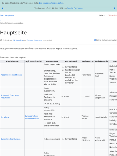117x156 pixels.
Task: Open the 21 Stunden edit history link
Action: [x=18, y=40]
